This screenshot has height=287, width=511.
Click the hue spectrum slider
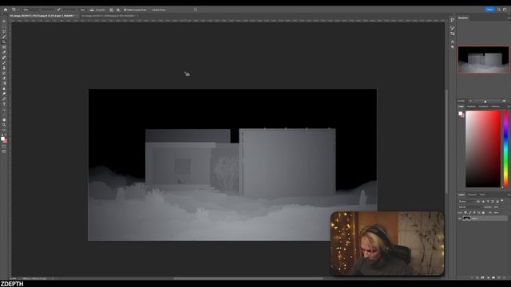tap(505, 149)
